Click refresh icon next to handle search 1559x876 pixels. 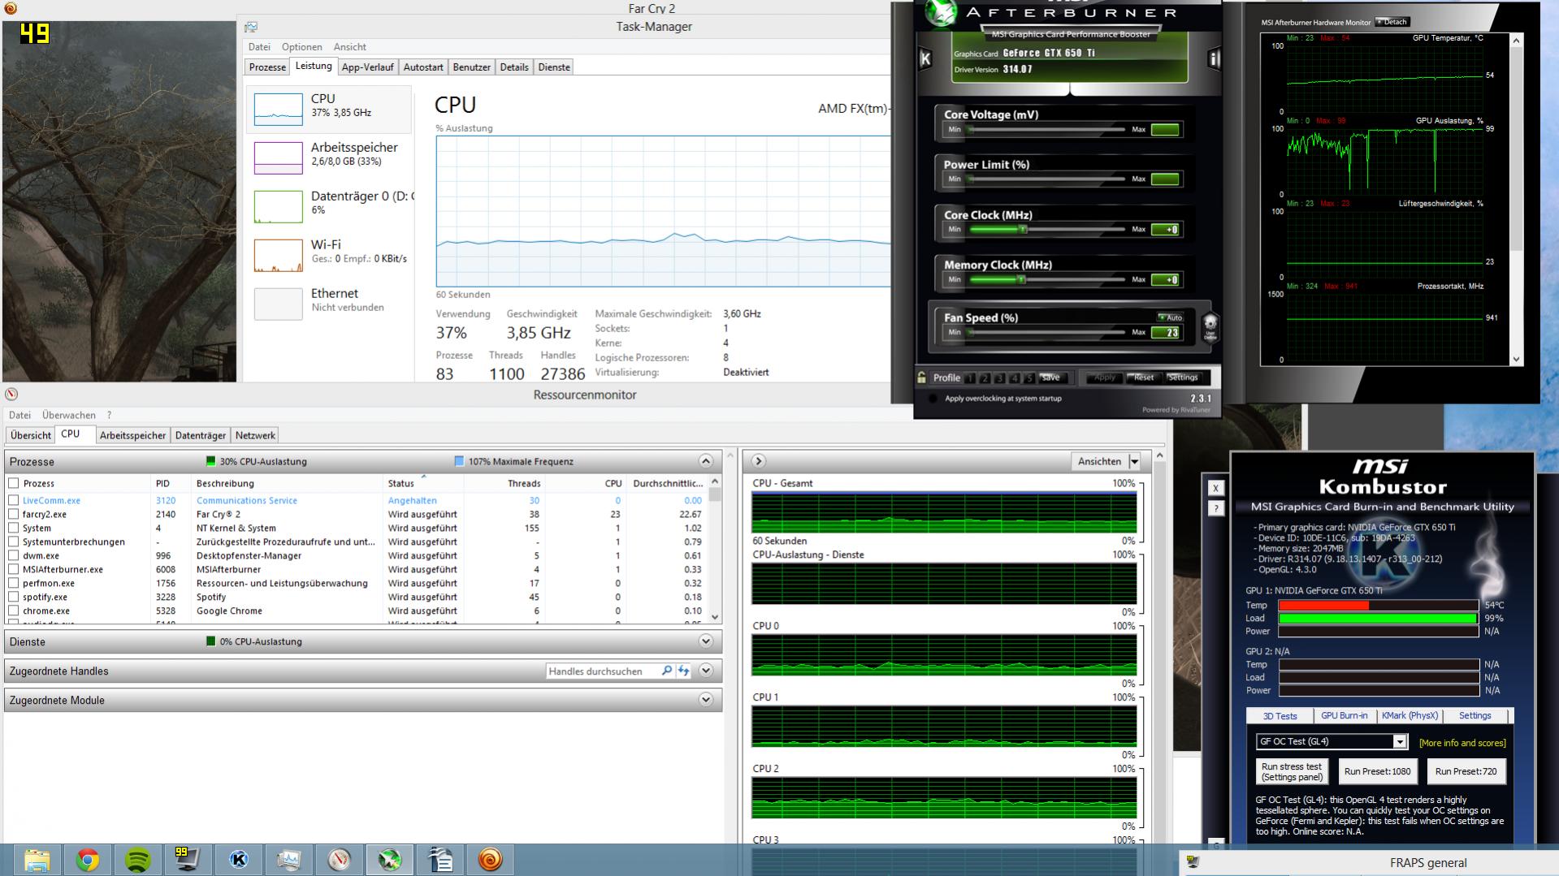683,671
